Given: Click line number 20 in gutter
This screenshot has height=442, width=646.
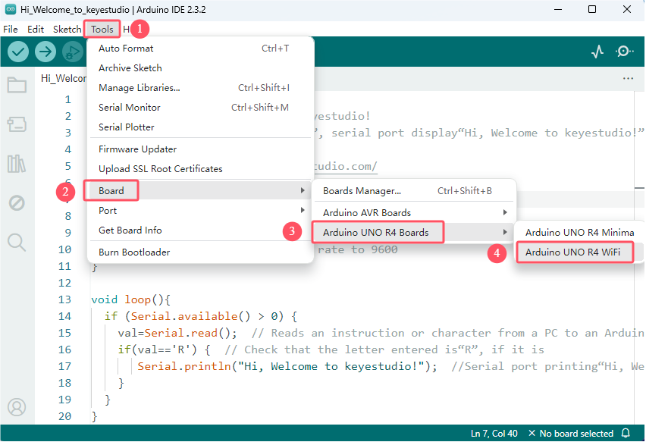Looking at the screenshot, I should (x=64, y=416).
